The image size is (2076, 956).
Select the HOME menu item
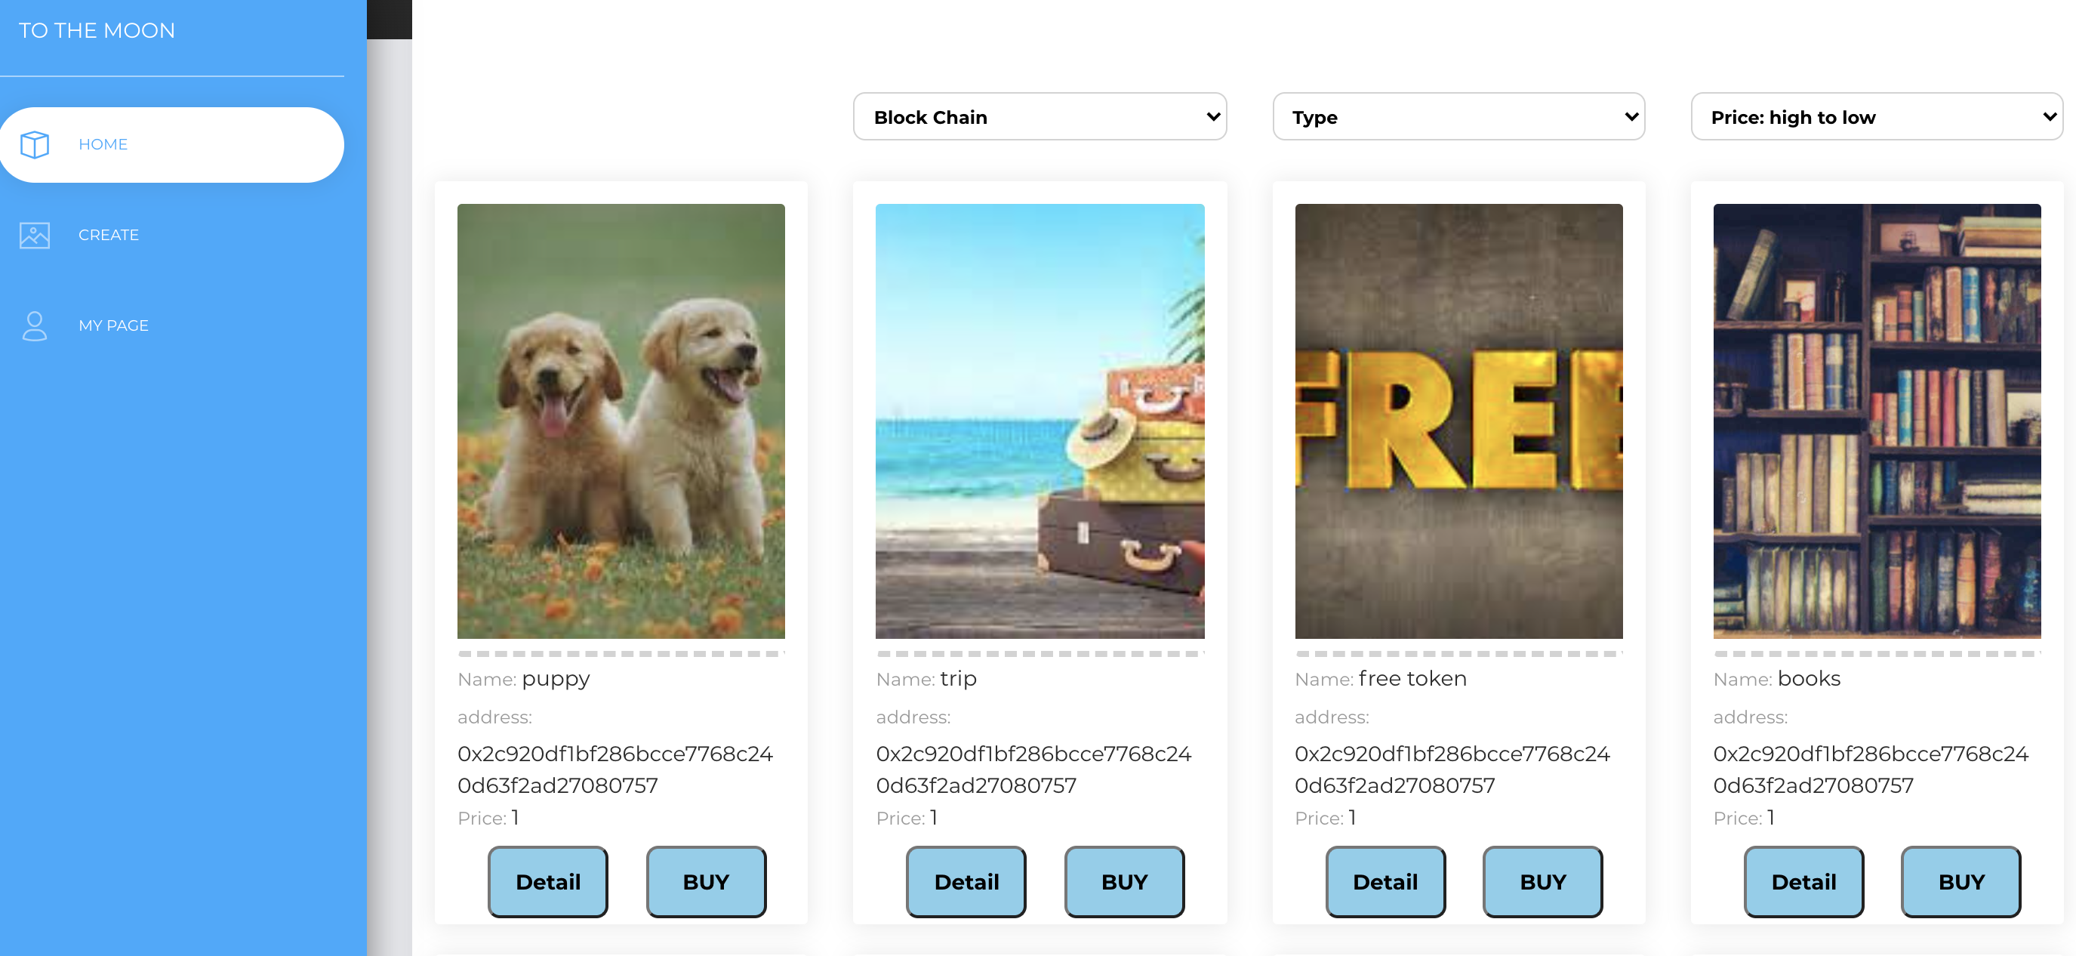pyautogui.click(x=103, y=144)
